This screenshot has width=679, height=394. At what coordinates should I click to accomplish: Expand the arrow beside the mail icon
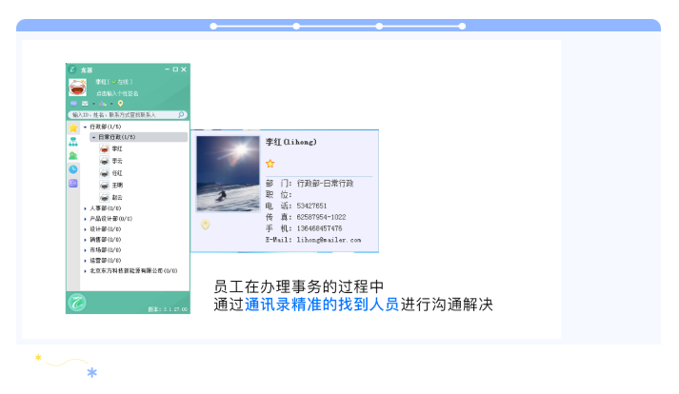[93, 104]
